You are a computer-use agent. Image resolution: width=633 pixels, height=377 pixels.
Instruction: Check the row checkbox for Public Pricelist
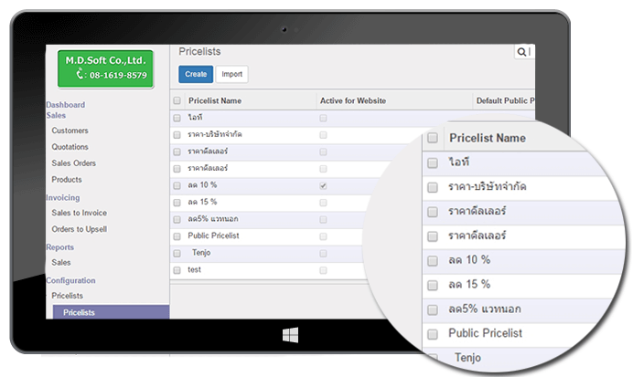pyautogui.click(x=177, y=236)
